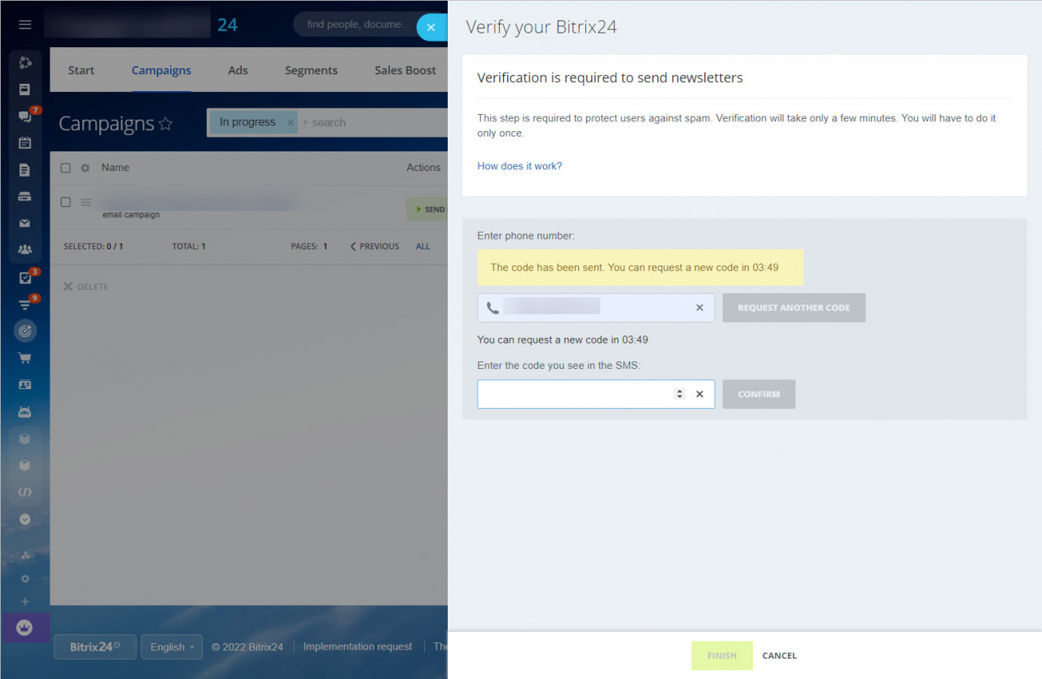Open Chat icon with badge 7
Viewport: 1042px width, 679px height.
pyautogui.click(x=24, y=116)
